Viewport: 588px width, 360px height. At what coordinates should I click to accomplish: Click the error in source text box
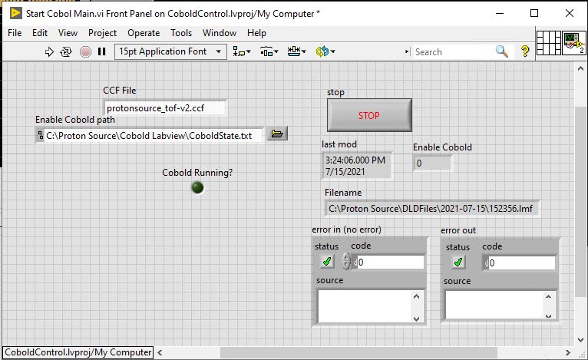point(365,306)
